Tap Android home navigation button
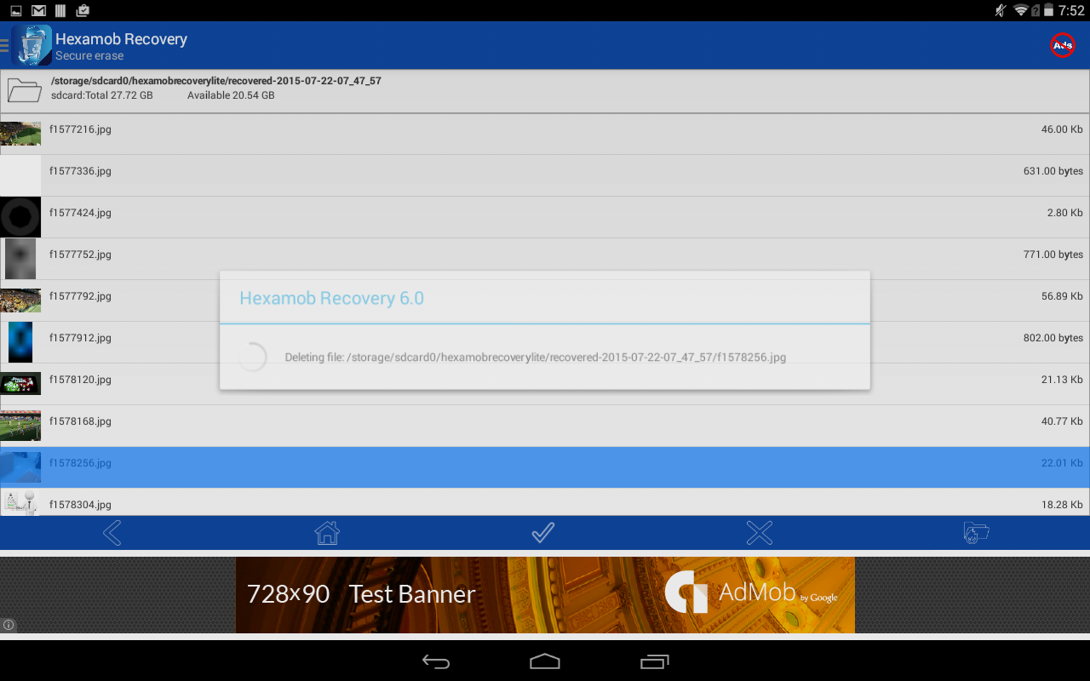This screenshot has width=1090, height=681. coord(545,661)
